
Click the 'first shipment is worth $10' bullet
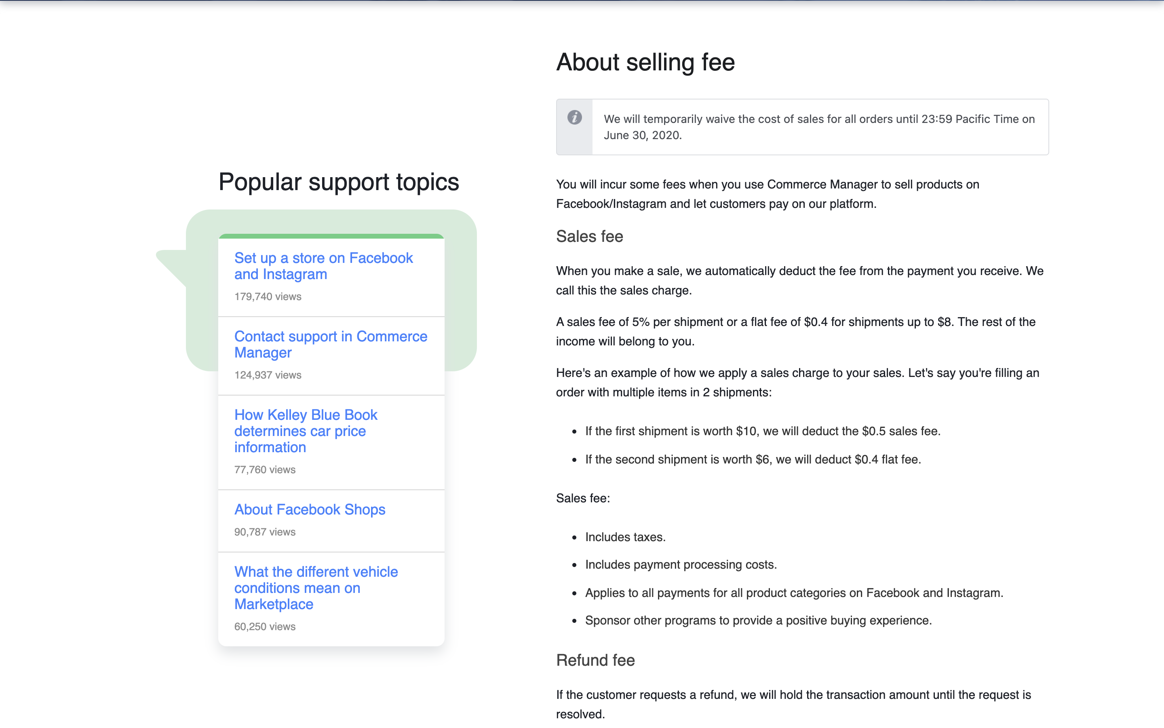(x=763, y=431)
